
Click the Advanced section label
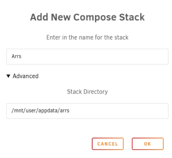[x=26, y=76]
